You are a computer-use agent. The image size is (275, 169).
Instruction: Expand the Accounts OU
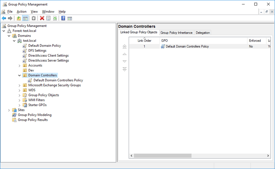19,66
